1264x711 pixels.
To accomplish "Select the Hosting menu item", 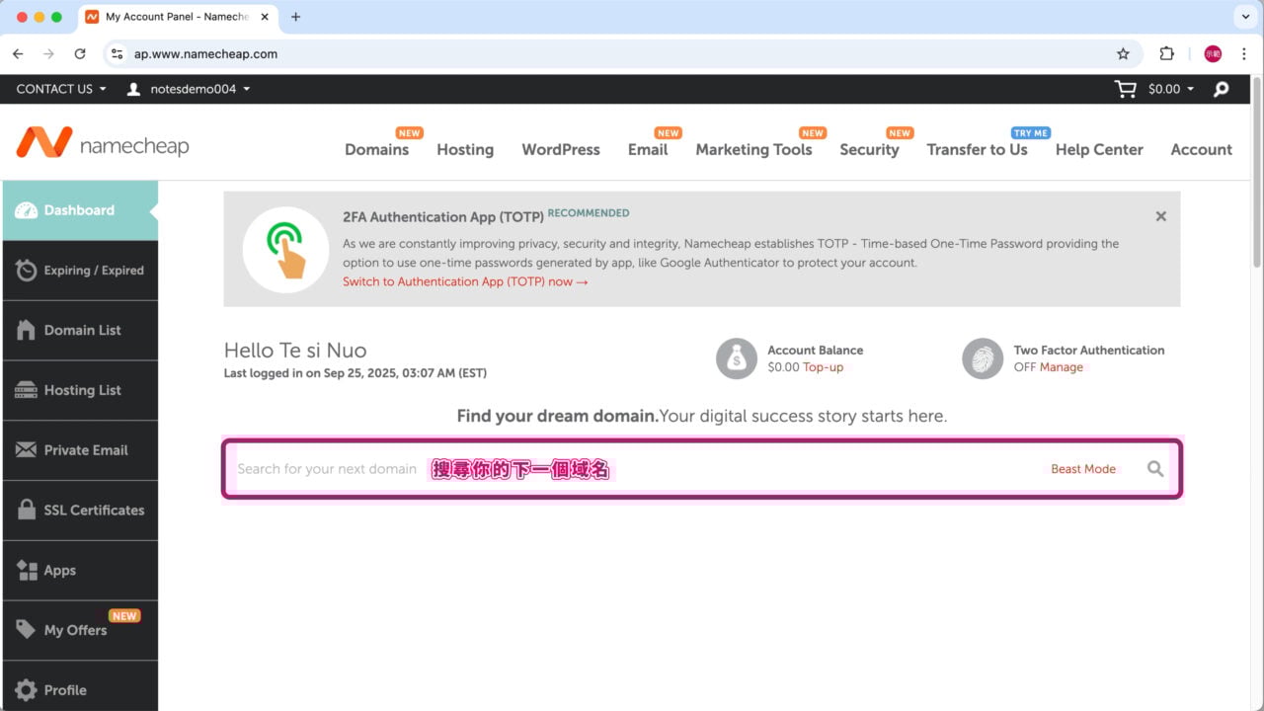I will tap(465, 150).
